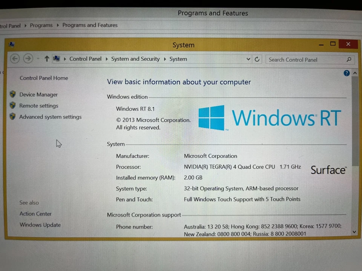Viewport: 362px width, 271px height.
Task: Open Device Manager from the sidebar
Action: 38,94
